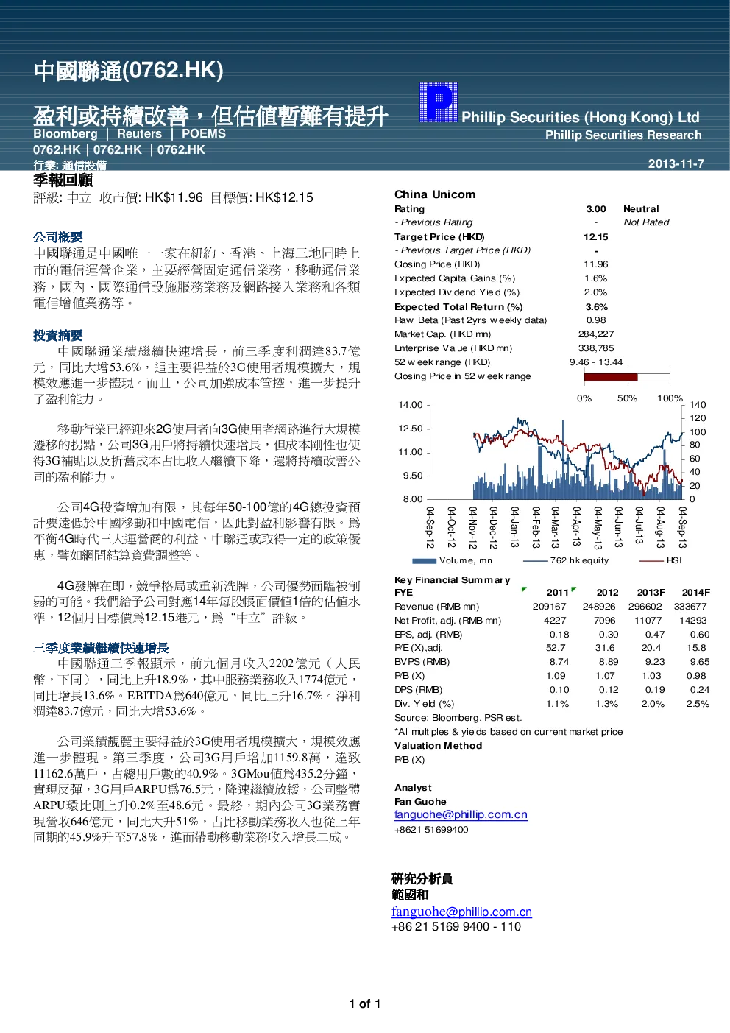Screen dimensions: 730x1033
Task: Select the Not Rated previous rating value
Action: (646, 222)
